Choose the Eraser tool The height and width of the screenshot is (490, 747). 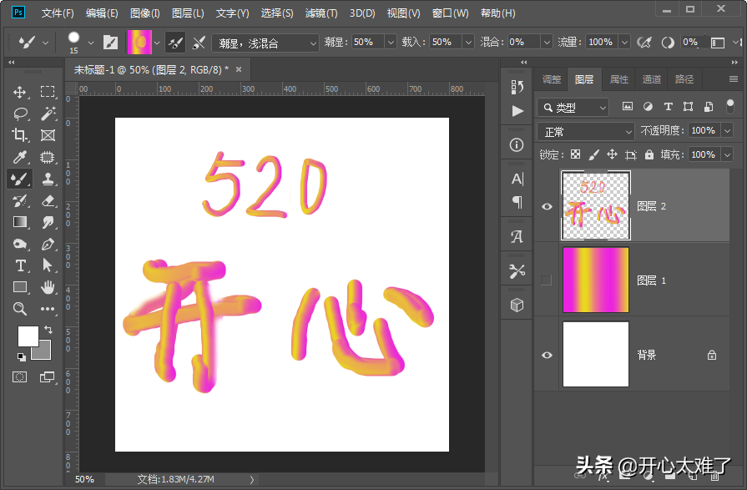tap(48, 200)
